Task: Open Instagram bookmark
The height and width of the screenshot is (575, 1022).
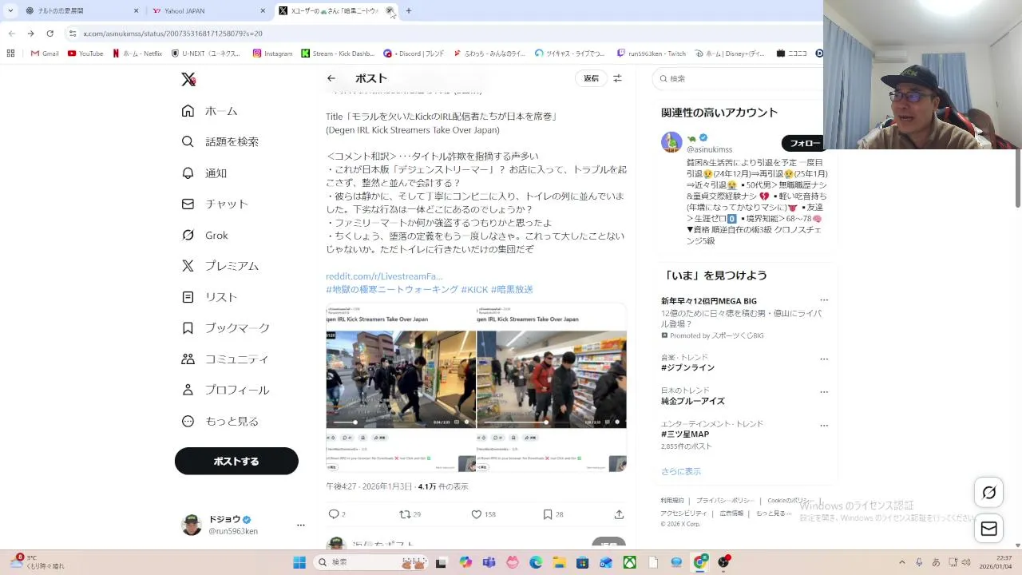Action: [272, 54]
